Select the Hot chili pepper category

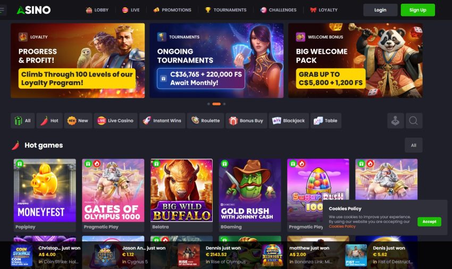(49, 121)
